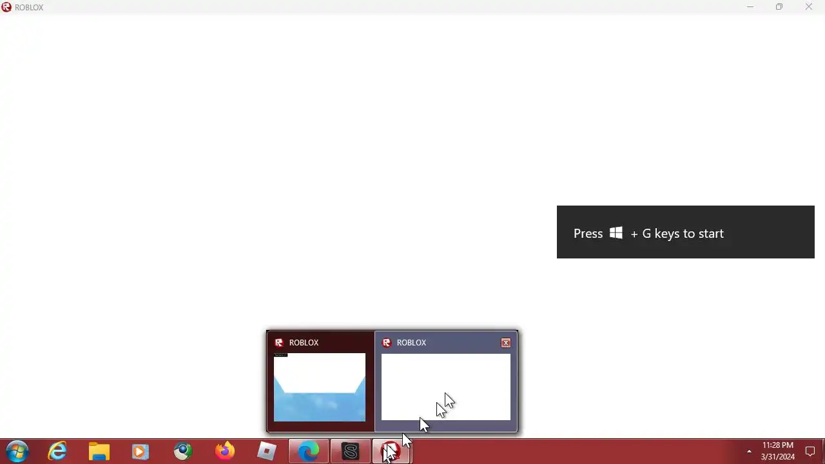
Task: Open the Chromium taskbar icon
Action: coord(183,451)
